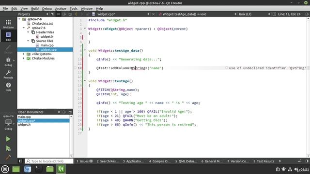This screenshot has width=310, height=174.
Task: Open the Build menu
Action: point(35,9)
